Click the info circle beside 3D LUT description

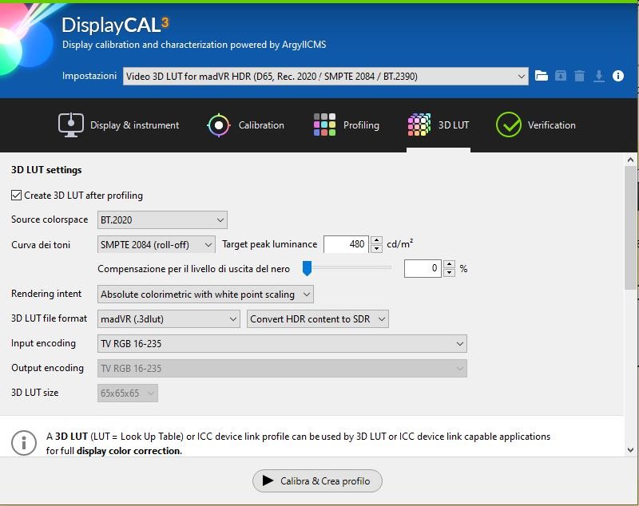(24, 442)
